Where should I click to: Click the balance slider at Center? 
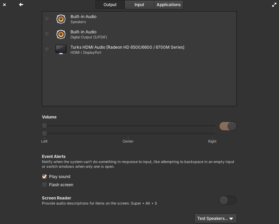(128, 133)
